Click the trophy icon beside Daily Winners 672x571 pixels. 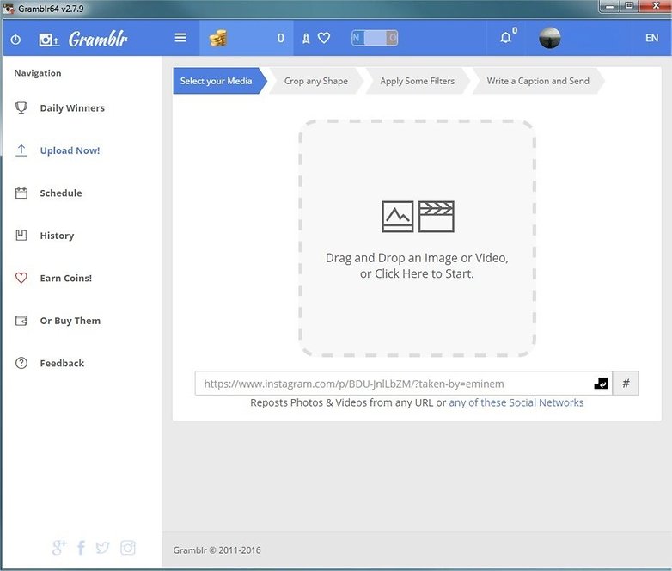coord(21,107)
